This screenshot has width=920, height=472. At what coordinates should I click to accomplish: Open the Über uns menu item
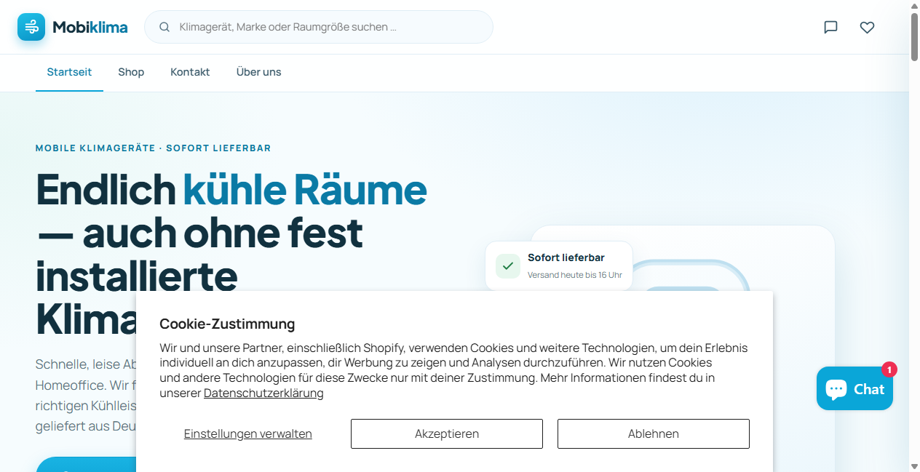point(258,72)
